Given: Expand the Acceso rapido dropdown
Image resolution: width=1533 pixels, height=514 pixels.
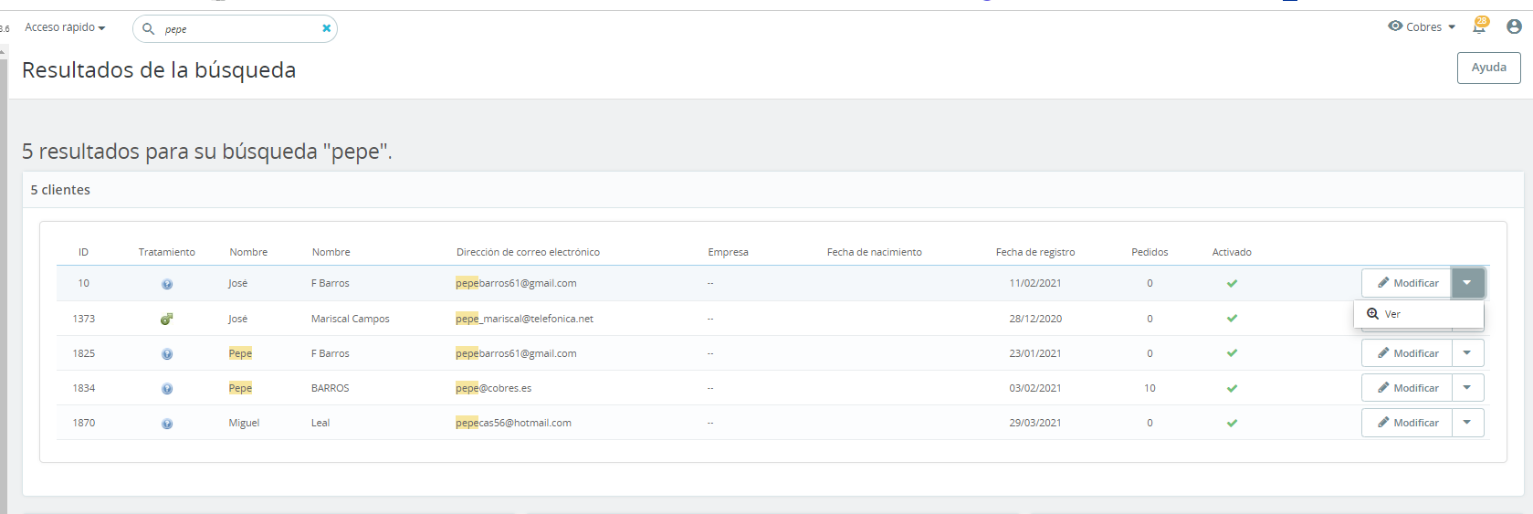Looking at the screenshot, I should [x=65, y=27].
